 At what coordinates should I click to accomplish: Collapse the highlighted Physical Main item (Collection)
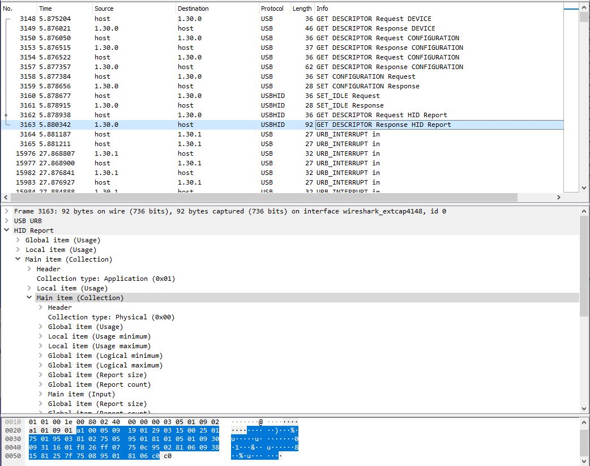click(x=29, y=298)
